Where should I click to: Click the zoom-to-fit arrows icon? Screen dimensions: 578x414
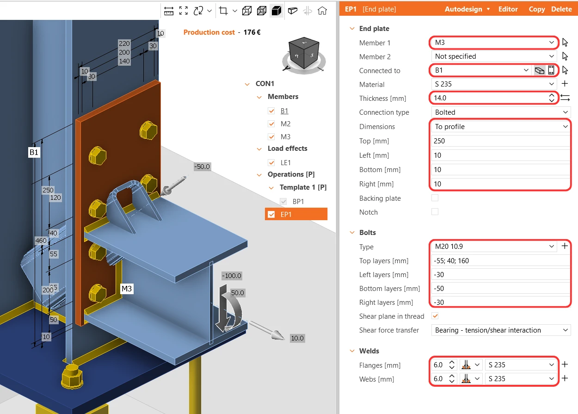(184, 11)
